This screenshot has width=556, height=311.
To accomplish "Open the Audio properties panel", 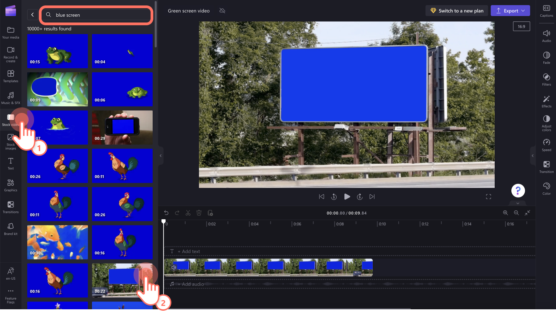I will point(546,36).
